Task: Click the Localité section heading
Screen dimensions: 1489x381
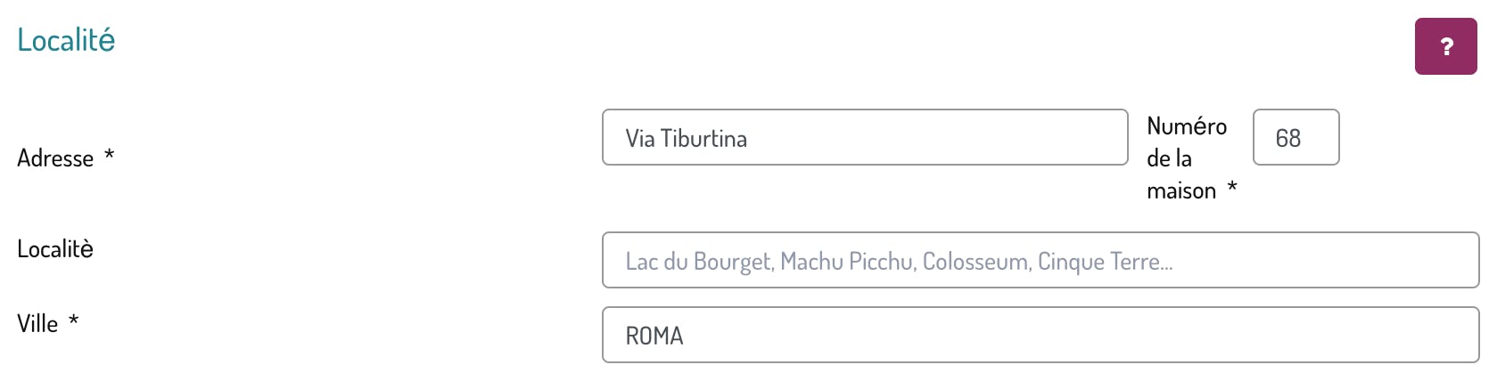Action: 66,40
